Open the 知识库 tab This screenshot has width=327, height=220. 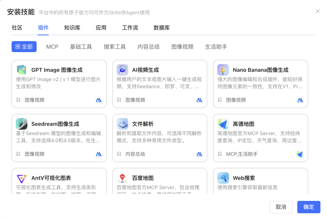click(72, 28)
